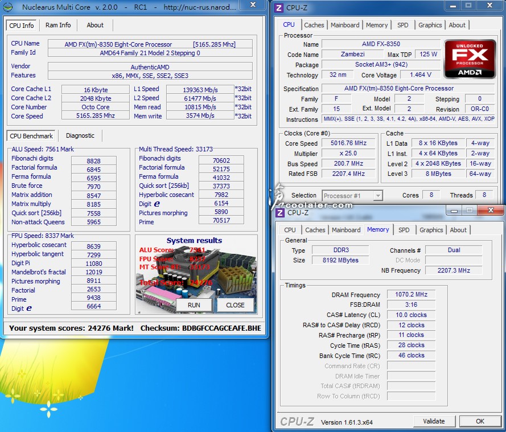Switch to Caches tab in CPU-Z memory window
Image resolution: width=506 pixels, height=432 pixels.
point(315,230)
